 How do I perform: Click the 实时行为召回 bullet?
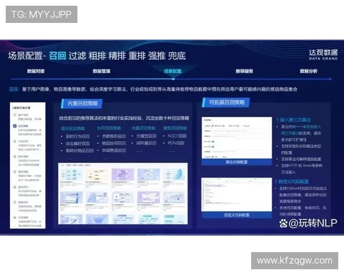77,136
